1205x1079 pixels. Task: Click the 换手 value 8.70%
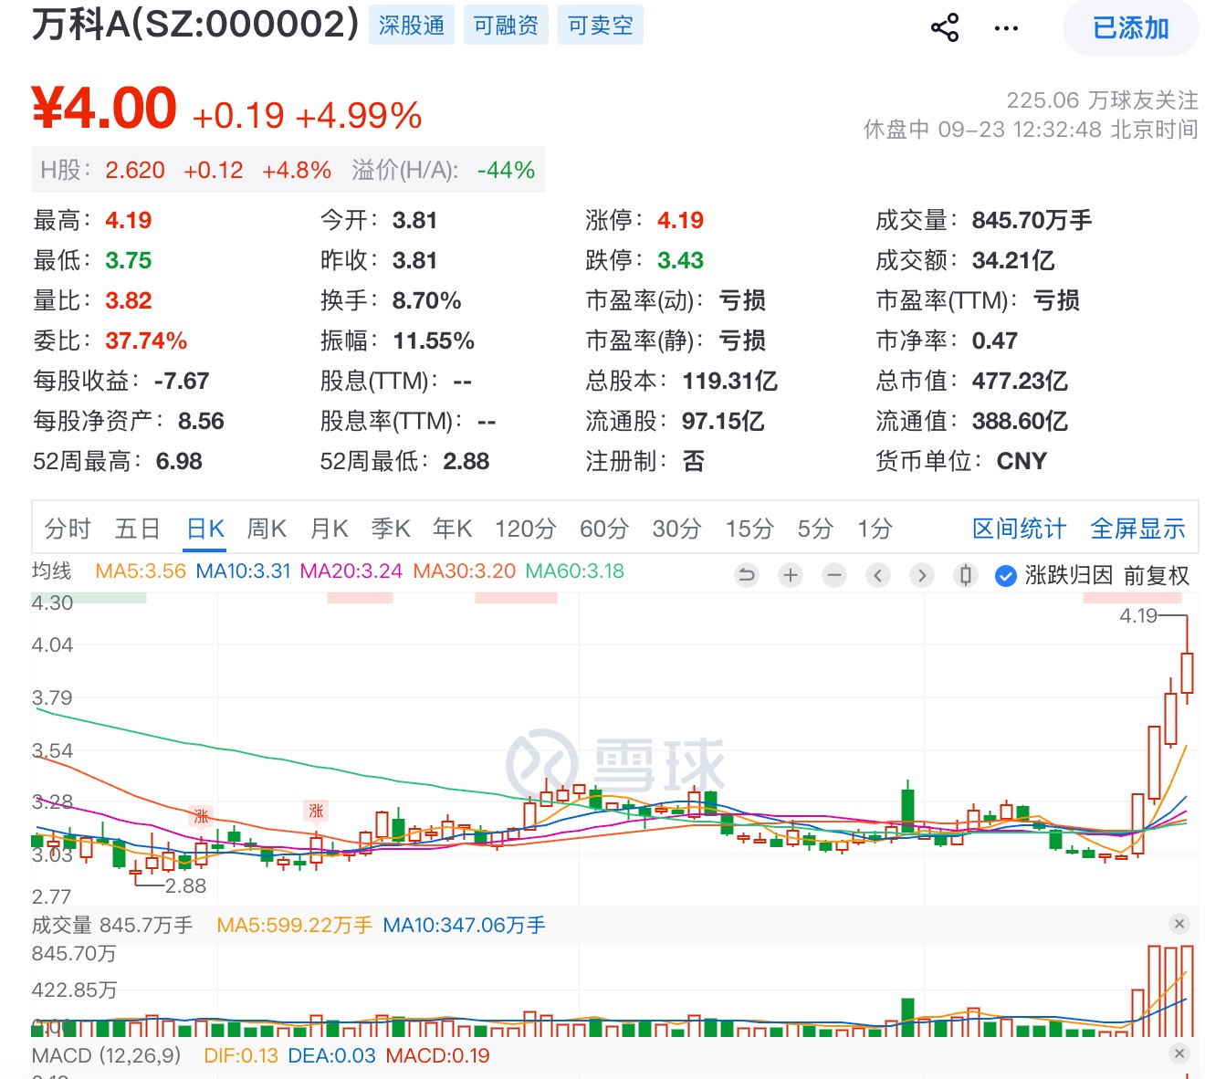(x=427, y=300)
